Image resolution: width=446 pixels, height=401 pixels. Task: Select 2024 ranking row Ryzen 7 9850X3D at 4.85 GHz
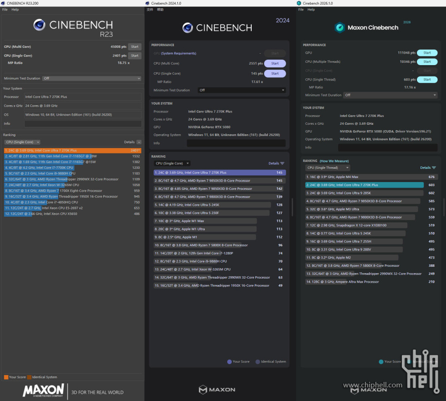pyautogui.click(x=219, y=188)
